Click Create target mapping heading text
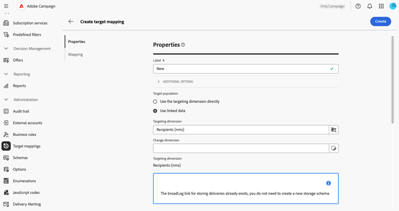The height and width of the screenshot is (211, 399). pyautogui.click(x=102, y=22)
